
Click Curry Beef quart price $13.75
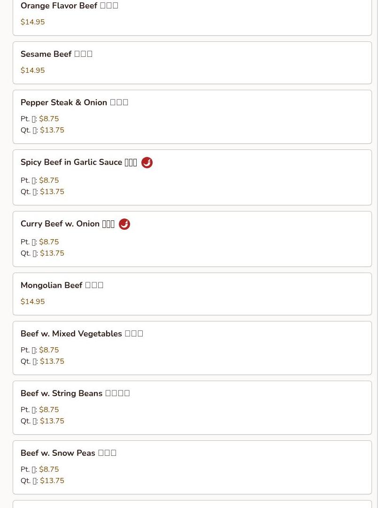pyautogui.click(x=52, y=253)
